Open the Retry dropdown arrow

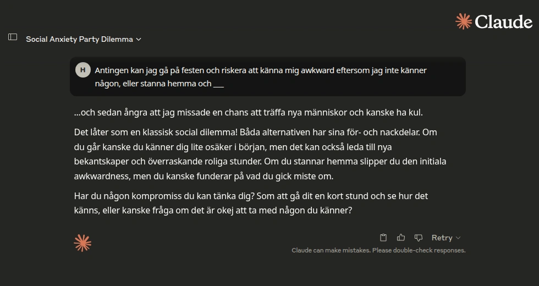click(458, 238)
